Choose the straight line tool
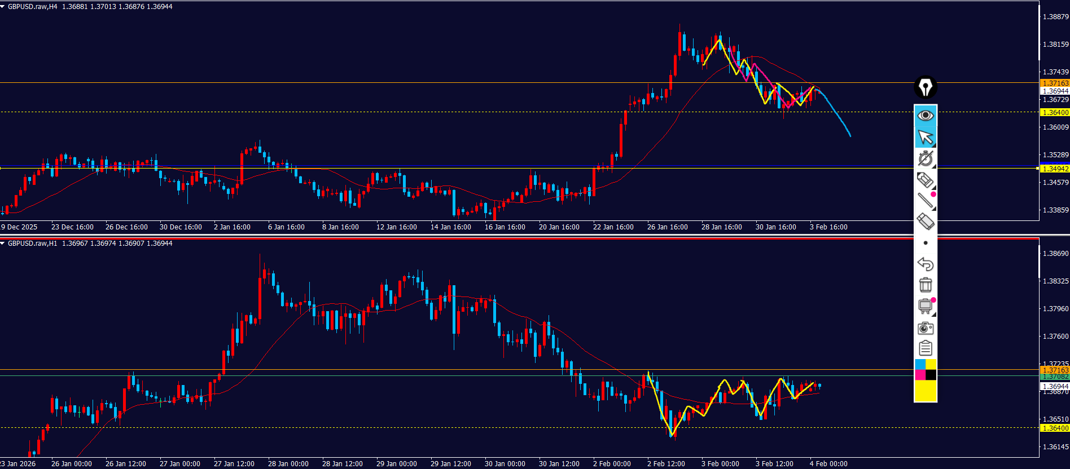The image size is (1070, 469). [x=926, y=201]
